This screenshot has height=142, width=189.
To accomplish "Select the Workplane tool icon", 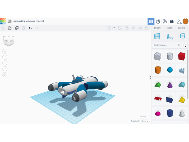I will point(157,36).
